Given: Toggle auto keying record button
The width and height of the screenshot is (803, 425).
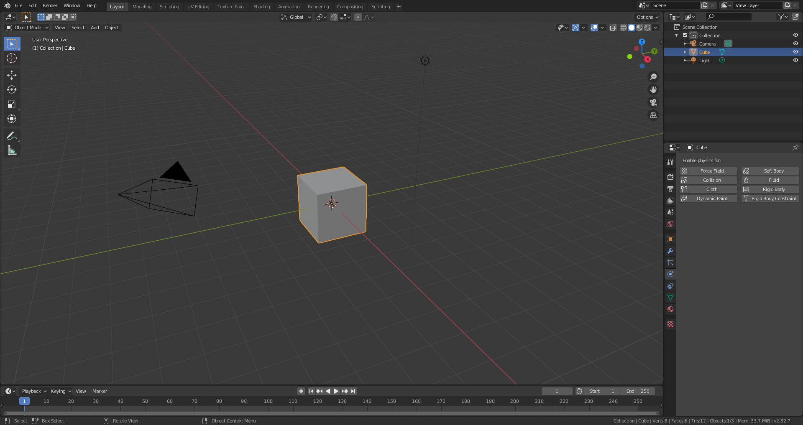Looking at the screenshot, I should 301,391.
